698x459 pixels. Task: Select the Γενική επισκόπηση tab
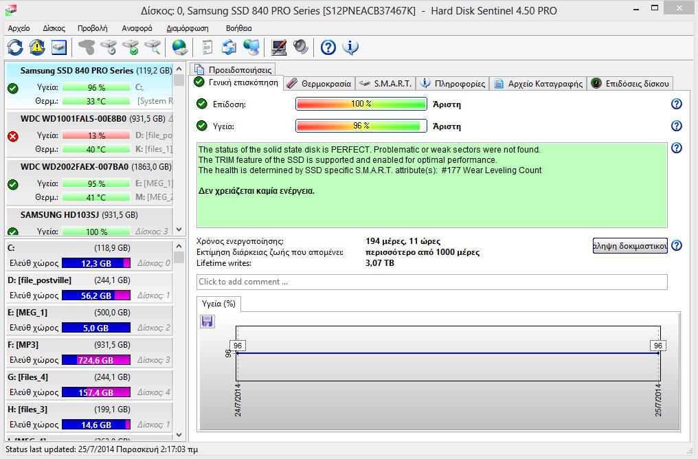tap(237, 83)
